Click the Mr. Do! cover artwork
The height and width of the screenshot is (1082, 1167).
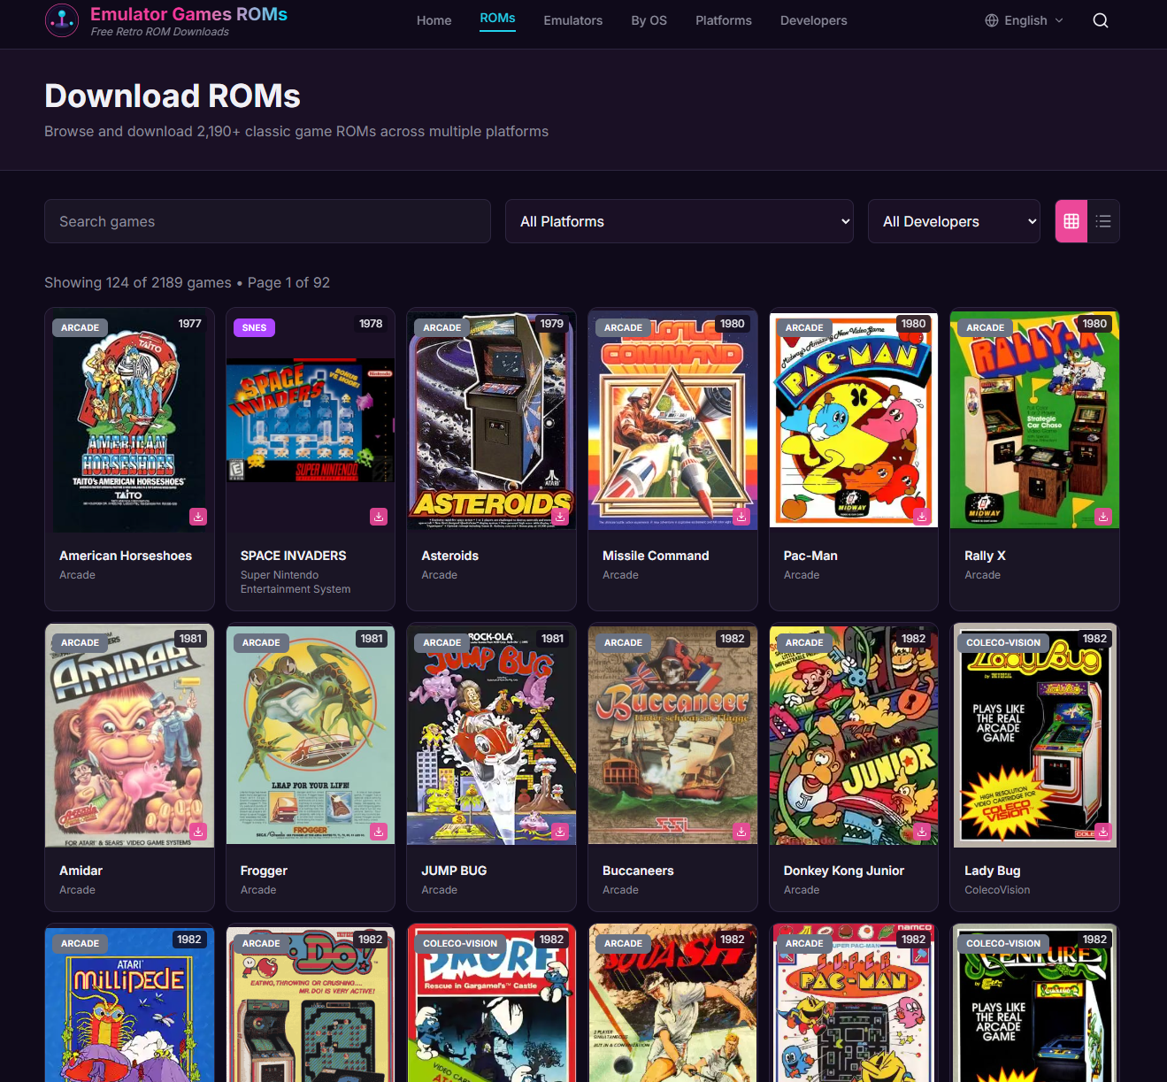(x=311, y=1003)
